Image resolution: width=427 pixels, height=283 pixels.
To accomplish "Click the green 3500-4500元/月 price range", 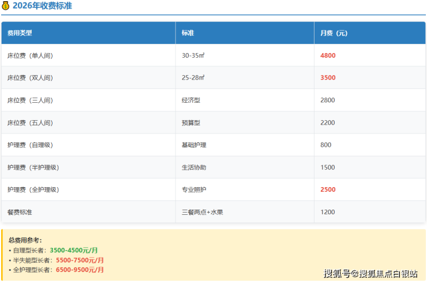I will point(74,250).
